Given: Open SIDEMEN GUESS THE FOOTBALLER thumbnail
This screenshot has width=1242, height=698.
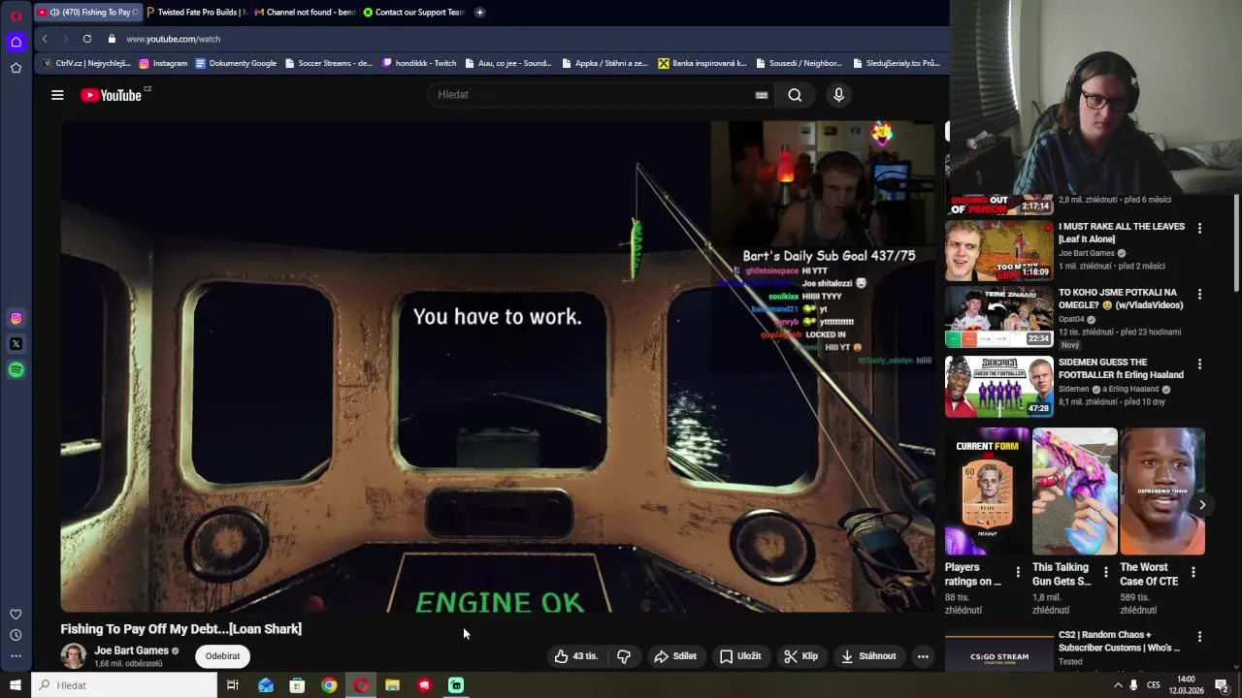Looking at the screenshot, I should pos(998,386).
